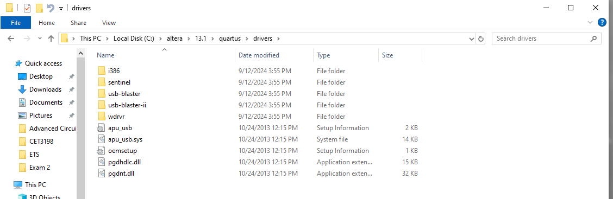Expand chevron after quartus in path
This screenshot has width=613, height=199.
(247, 38)
